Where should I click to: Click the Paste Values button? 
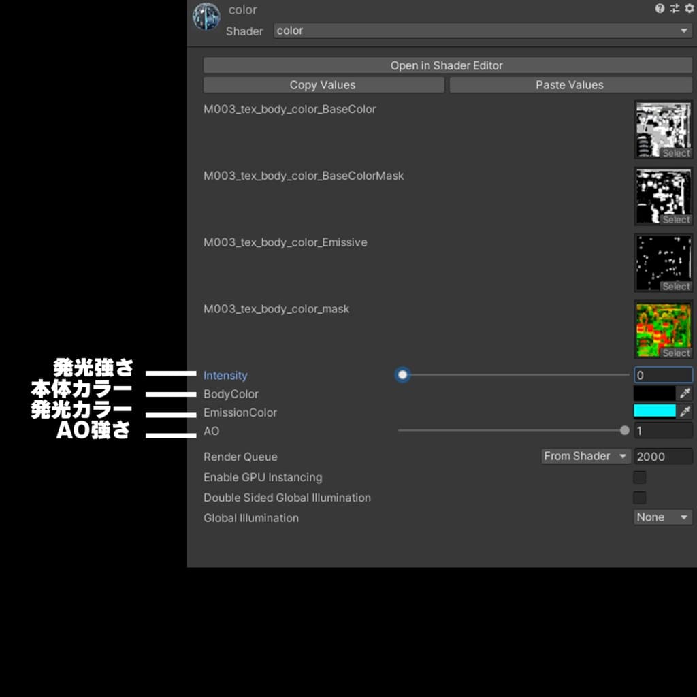[570, 85]
